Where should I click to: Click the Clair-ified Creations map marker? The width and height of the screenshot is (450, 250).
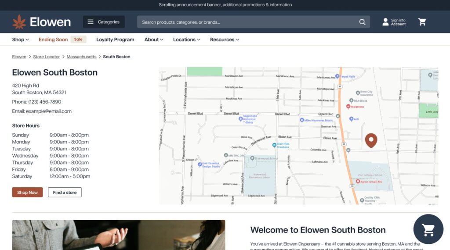point(274,145)
